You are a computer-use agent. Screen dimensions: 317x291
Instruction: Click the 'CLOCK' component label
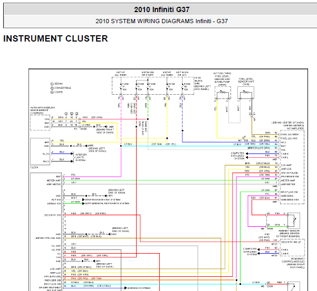coord(34,167)
